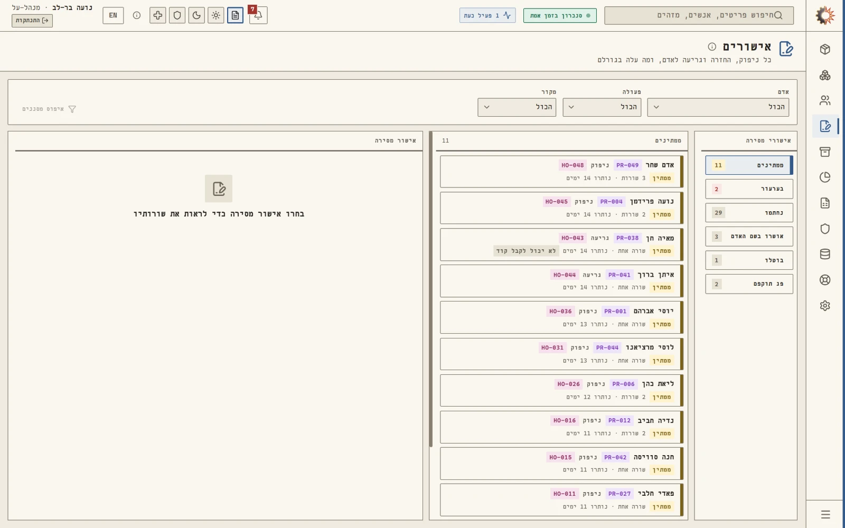Image resolution: width=845 pixels, height=528 pixels.
Task: Select the נחתמו tab with 29
Action: click(x=749, y=213)
